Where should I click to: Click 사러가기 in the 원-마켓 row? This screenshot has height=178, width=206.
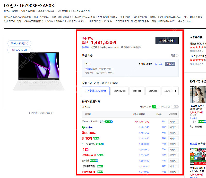173,161
